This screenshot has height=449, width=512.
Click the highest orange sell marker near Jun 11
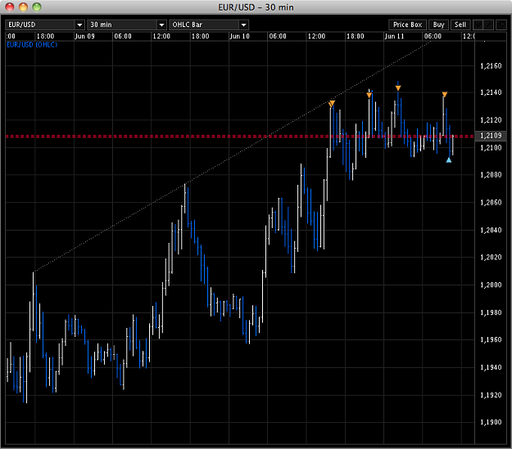coord(397,88)
